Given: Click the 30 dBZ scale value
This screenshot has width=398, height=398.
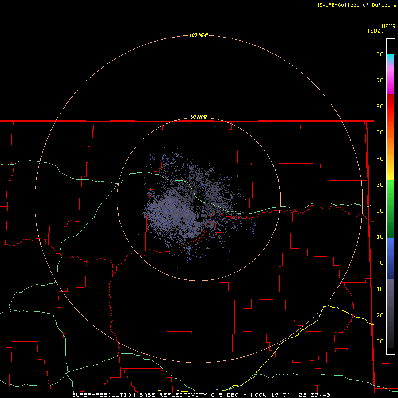Looking at the screenshot, I should click(380, 185).
